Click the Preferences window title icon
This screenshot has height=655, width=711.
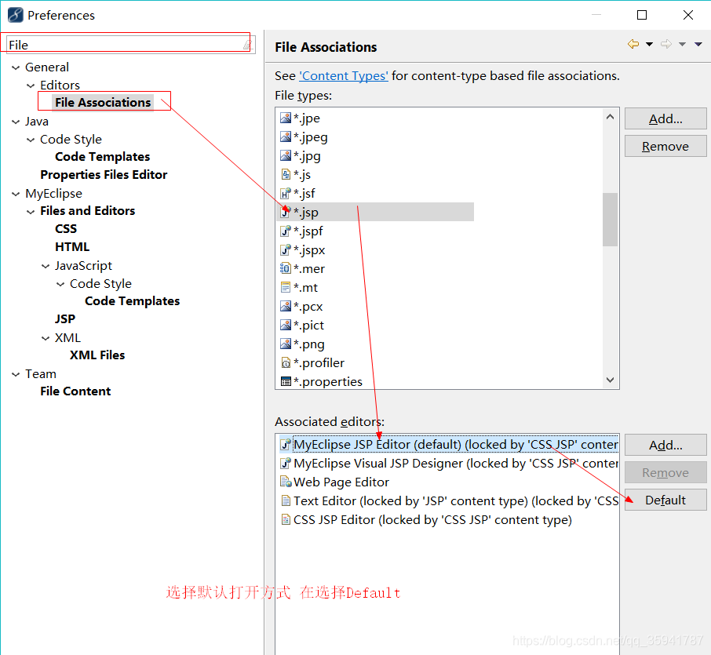point(16,15)
